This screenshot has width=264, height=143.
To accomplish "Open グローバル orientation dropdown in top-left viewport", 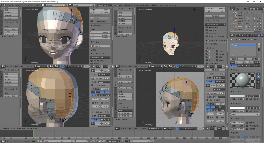I will coord(76,66).
